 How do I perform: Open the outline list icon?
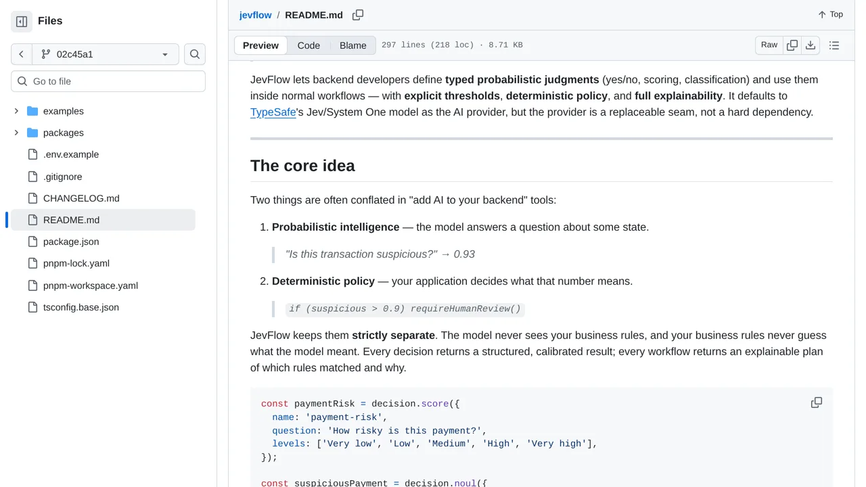[x=834, y=45]
